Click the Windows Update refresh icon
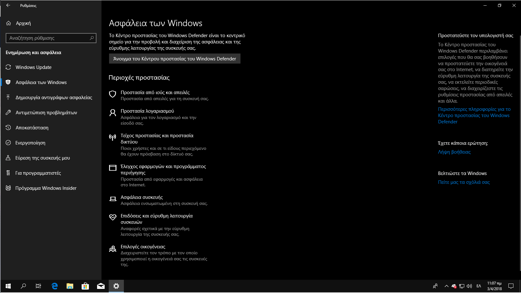The width and height of the screenshot is (521, 293). pyautogui.click(x=8, y=67)
